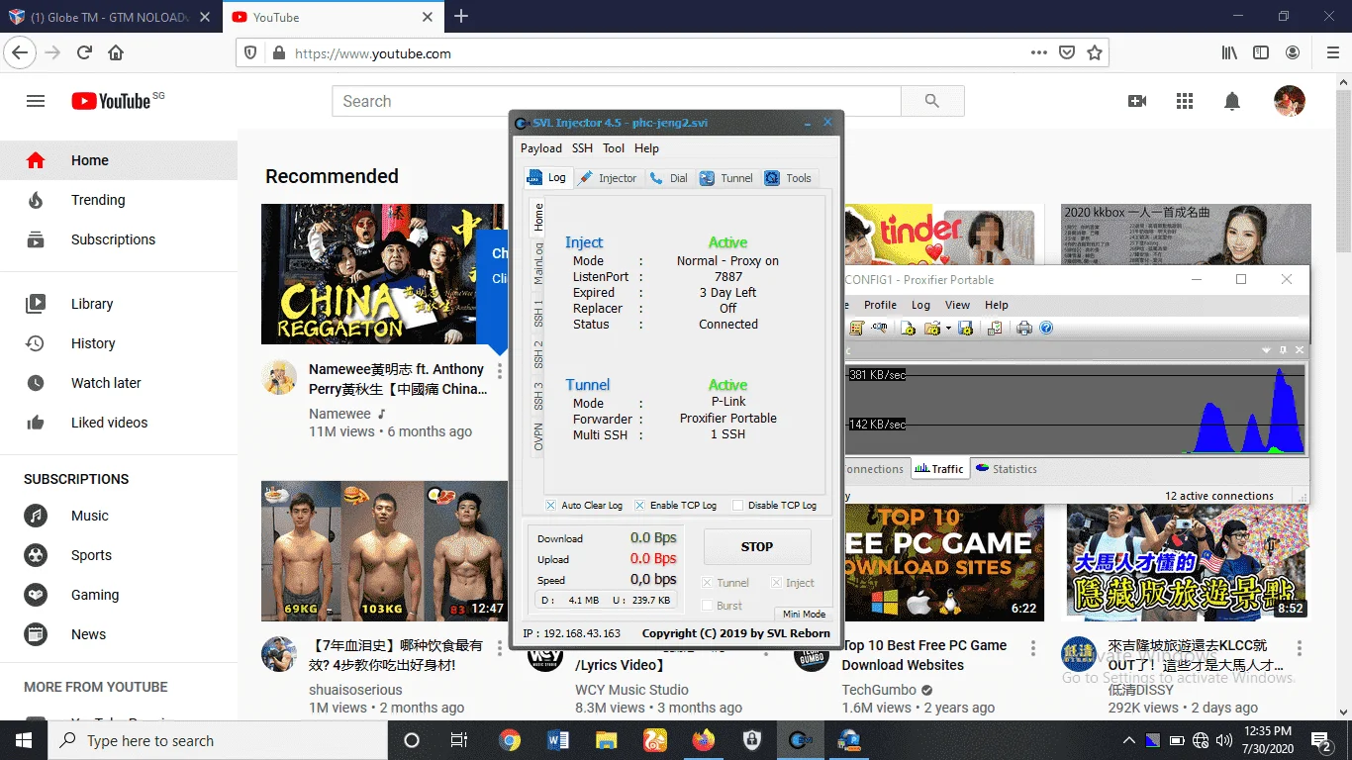Open the Payload menu in SVL Injector

click(541, 148)
